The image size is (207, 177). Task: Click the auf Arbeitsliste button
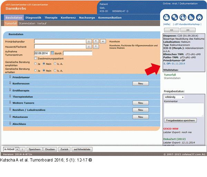tap(82, 149)
